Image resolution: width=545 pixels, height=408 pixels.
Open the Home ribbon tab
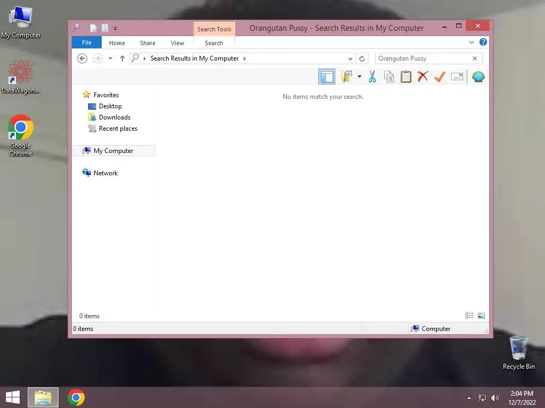tap(117, 43)
